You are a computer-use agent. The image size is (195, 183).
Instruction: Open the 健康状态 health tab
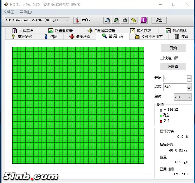[79, 37]
